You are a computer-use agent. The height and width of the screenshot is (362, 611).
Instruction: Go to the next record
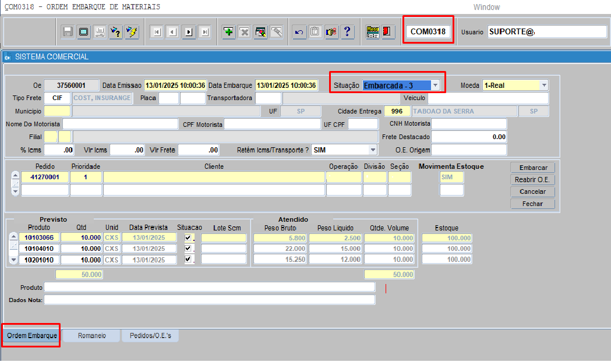(x=189, y=32)
